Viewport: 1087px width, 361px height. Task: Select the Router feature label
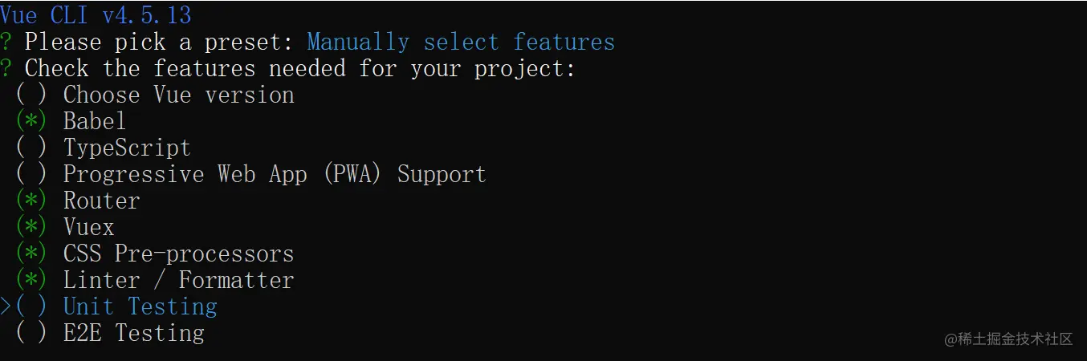click(x=101, y=201)
